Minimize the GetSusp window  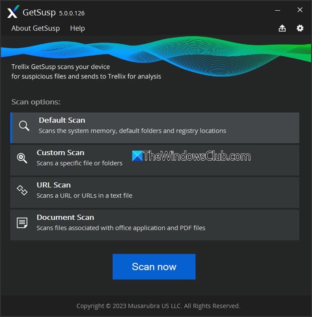tap(278, 10)
